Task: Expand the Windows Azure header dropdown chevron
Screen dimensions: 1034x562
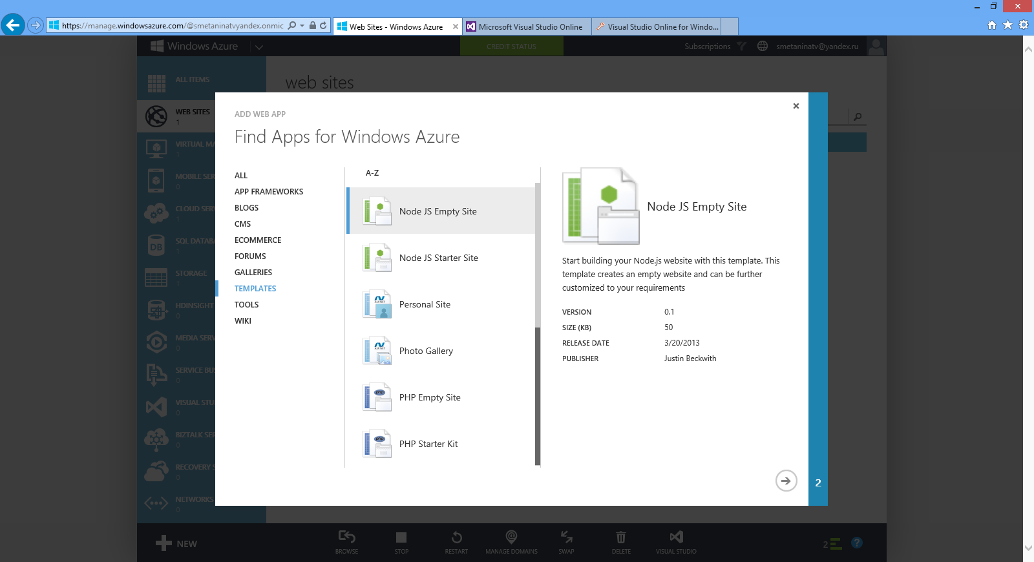Action: (258, 47)
